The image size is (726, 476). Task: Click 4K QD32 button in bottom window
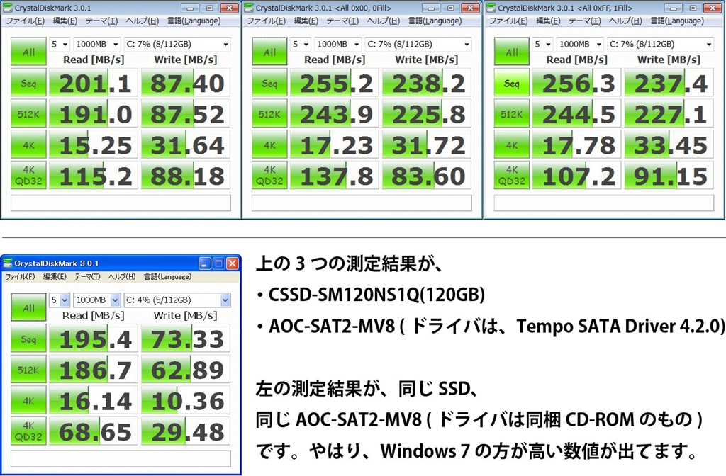(x=28, y=431)
